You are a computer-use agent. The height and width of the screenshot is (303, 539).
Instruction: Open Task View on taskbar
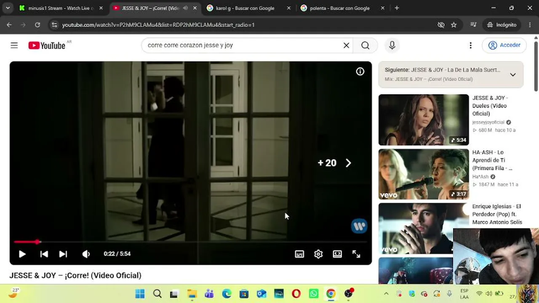point(174,294)
